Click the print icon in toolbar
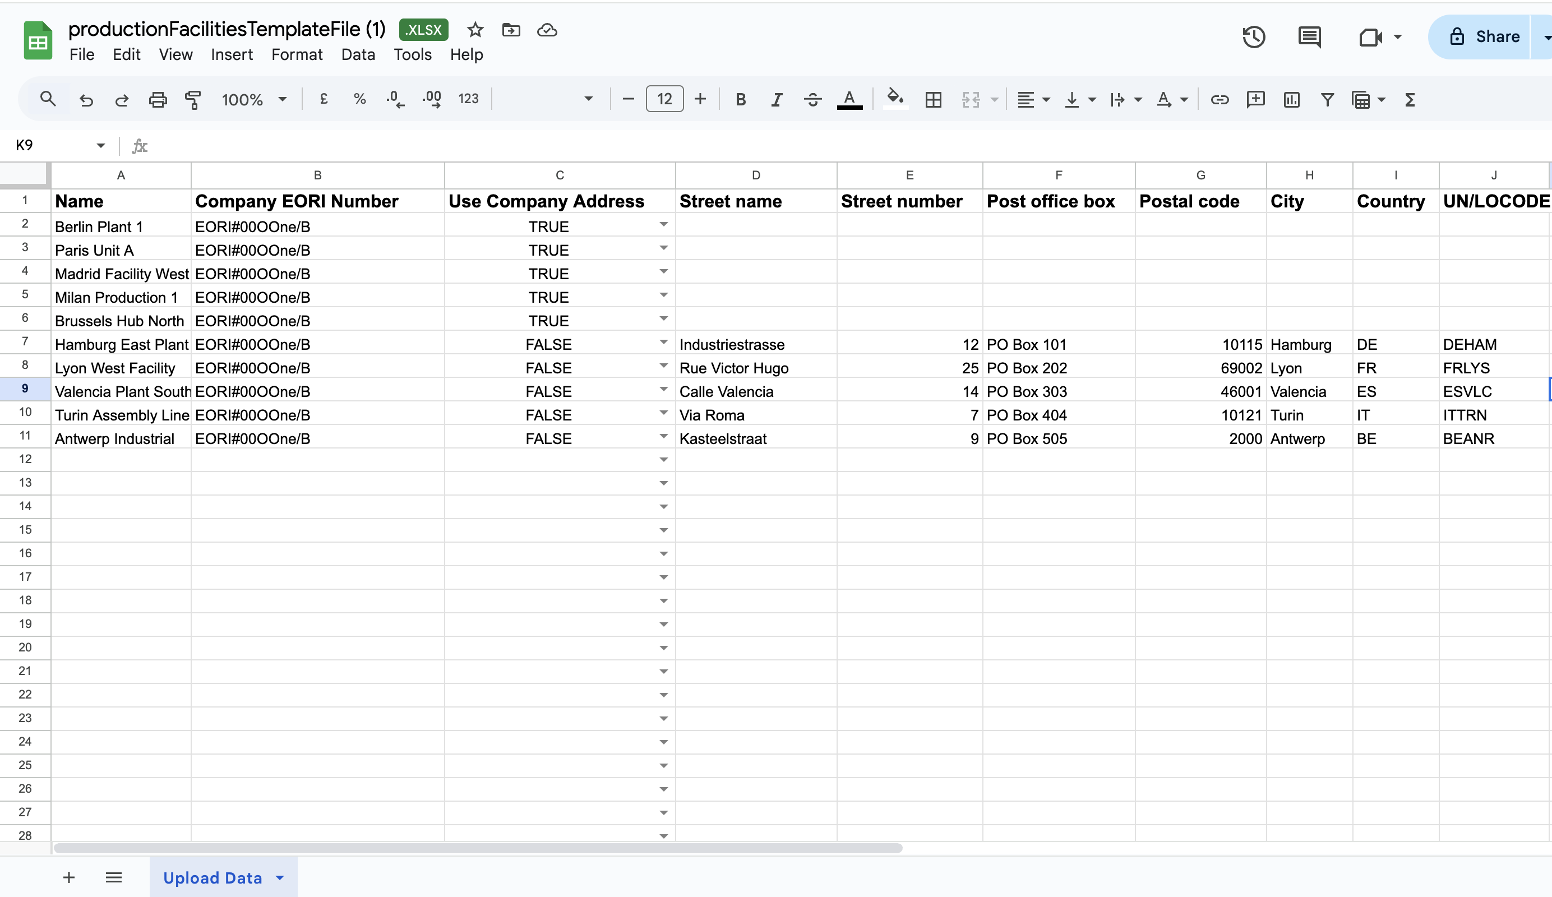Viewport: 1552px width, 897px height. pos(158,99)
